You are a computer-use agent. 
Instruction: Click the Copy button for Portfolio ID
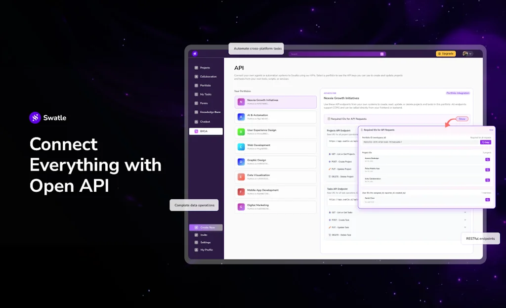point(486,142)
